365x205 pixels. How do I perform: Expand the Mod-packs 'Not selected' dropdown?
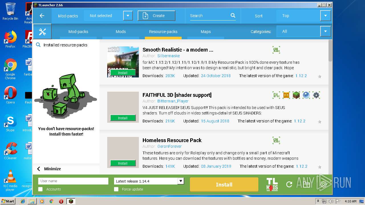click(128, 16)
